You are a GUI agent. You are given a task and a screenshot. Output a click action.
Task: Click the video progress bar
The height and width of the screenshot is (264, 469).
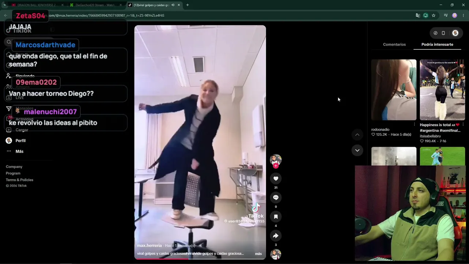click(x=200, y=259)
